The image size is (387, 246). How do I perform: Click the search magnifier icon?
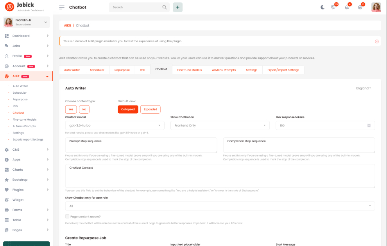coord(165,7)
